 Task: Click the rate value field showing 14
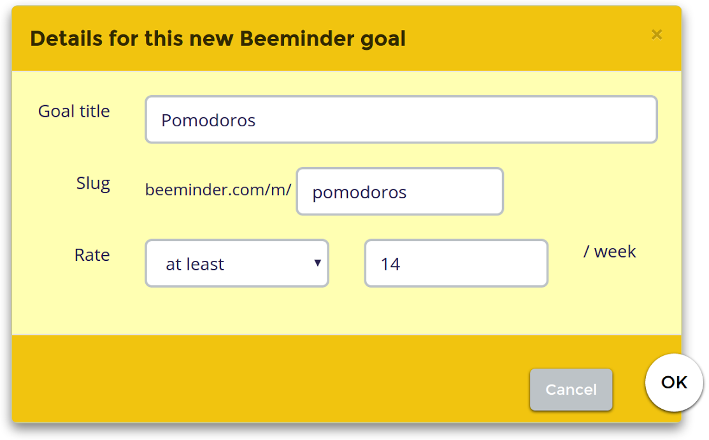point(456,263)
